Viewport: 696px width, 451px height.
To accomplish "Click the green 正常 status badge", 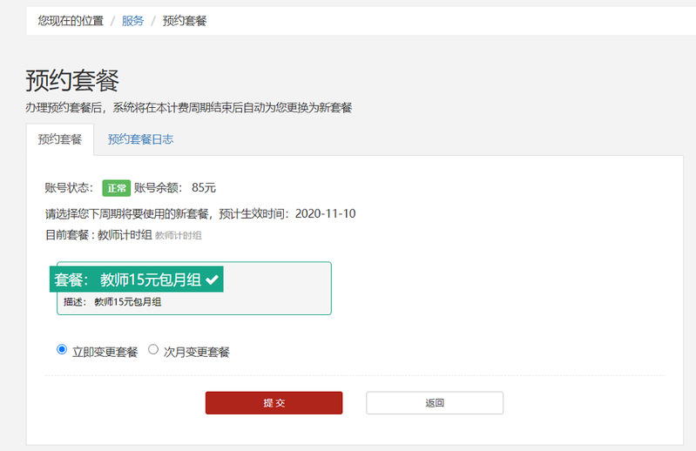I will pyautogui.click(x=116, y=187).
